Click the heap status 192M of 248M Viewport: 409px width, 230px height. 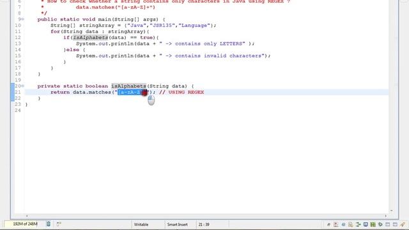coord(25,224)
